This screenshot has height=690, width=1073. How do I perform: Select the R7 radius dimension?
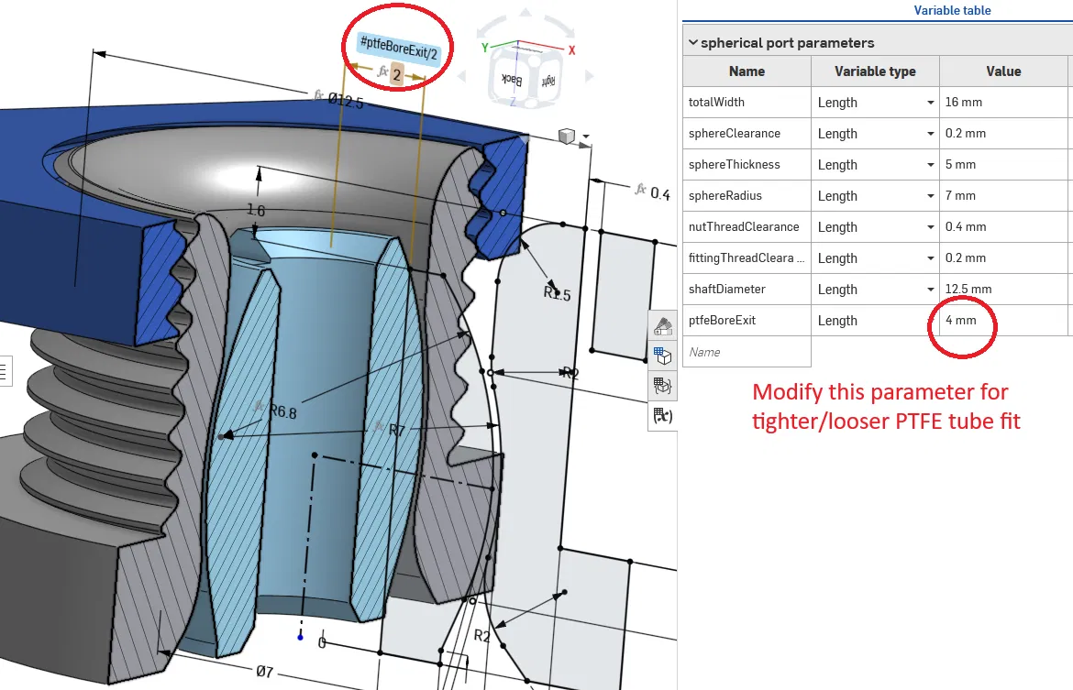click(x=397, y=430)
